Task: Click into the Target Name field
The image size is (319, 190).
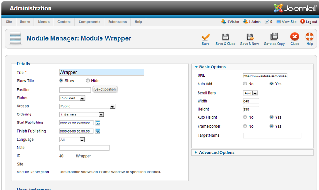Action: point(272,136)
